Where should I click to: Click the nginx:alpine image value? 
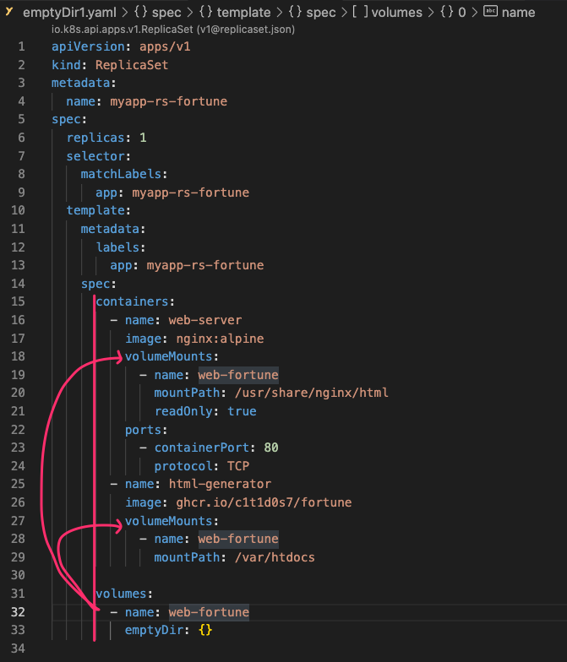220,339
